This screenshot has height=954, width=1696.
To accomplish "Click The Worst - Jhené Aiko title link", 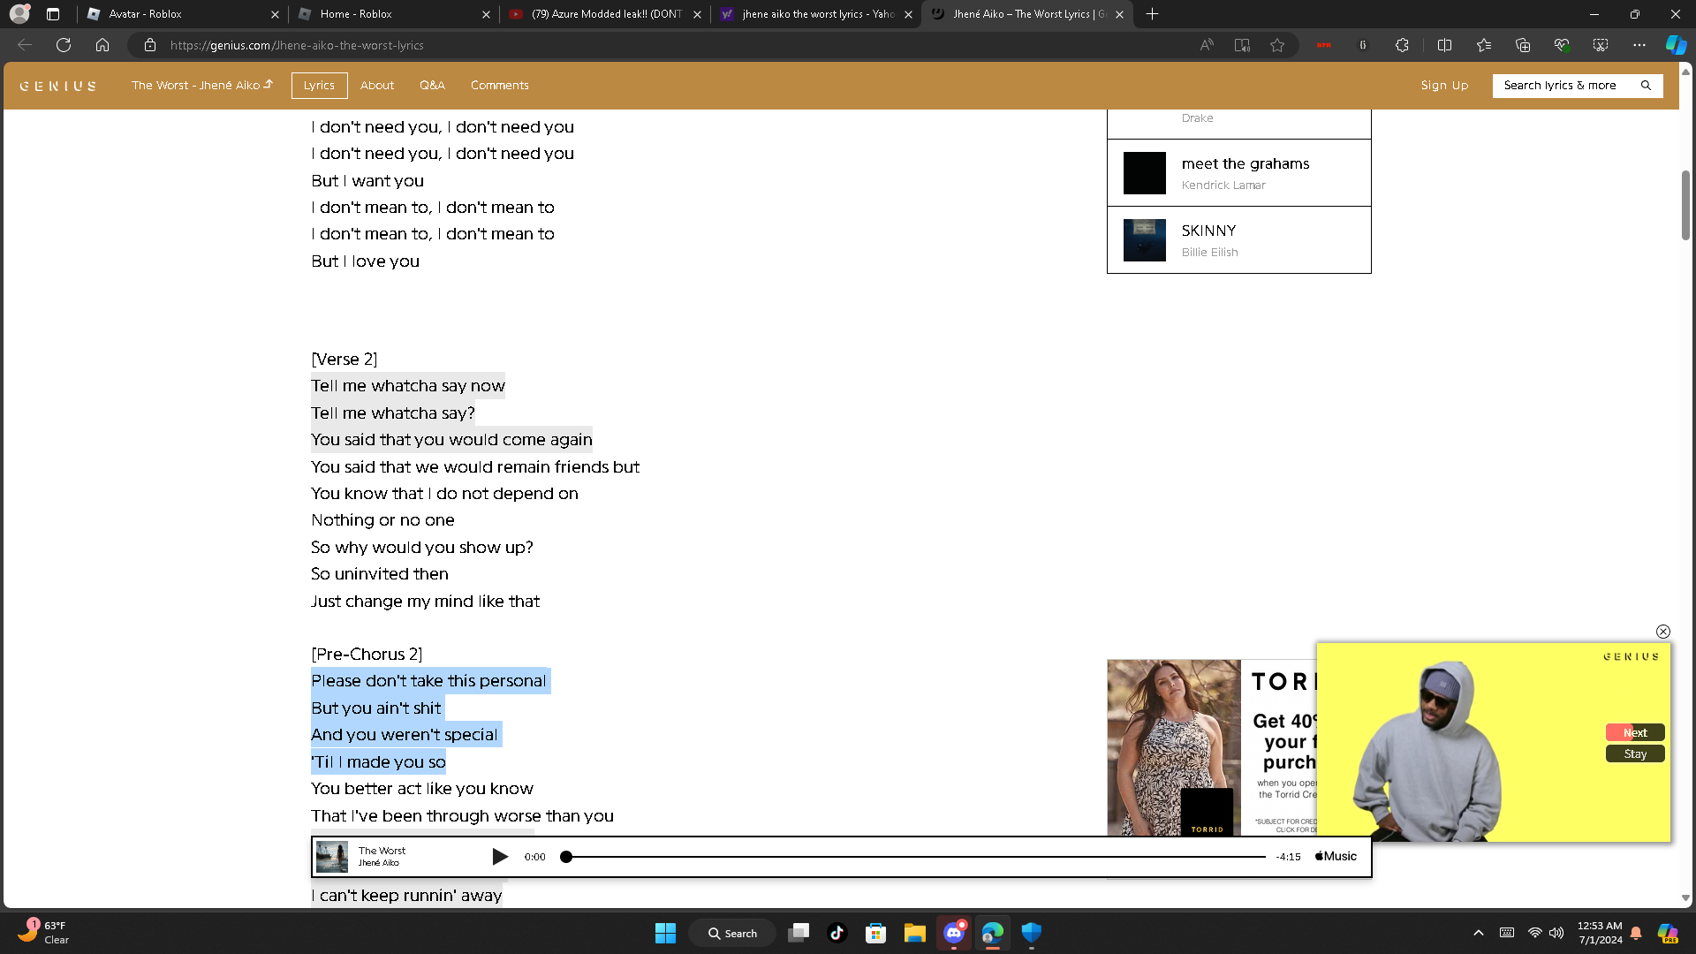I will coord(202,86).
